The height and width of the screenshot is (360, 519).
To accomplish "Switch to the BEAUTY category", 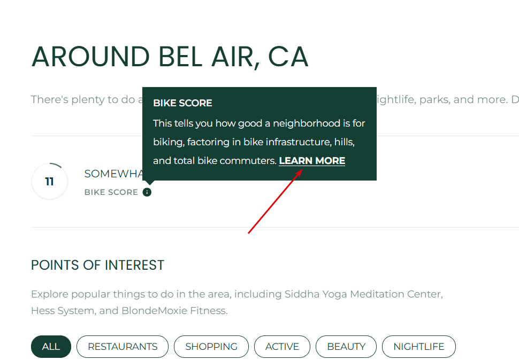I will (x=346, y=347).
